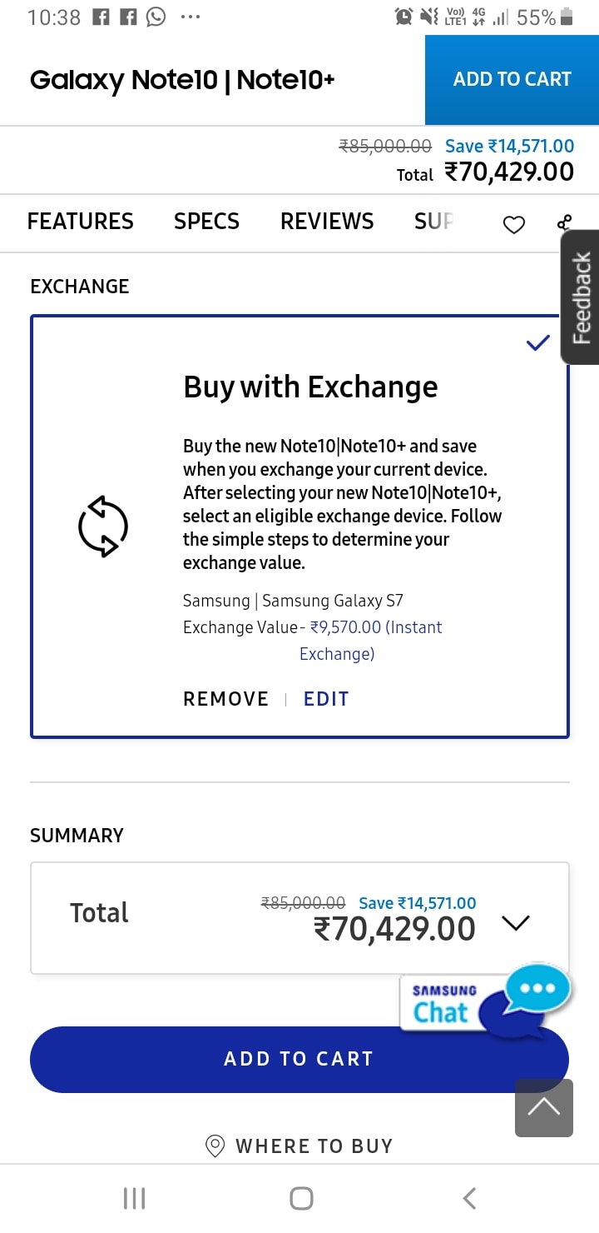Tap the Where to Buy location pin
Image resolution: width=599 pixels, height=1233 pixels.
tap(215, 1146)
